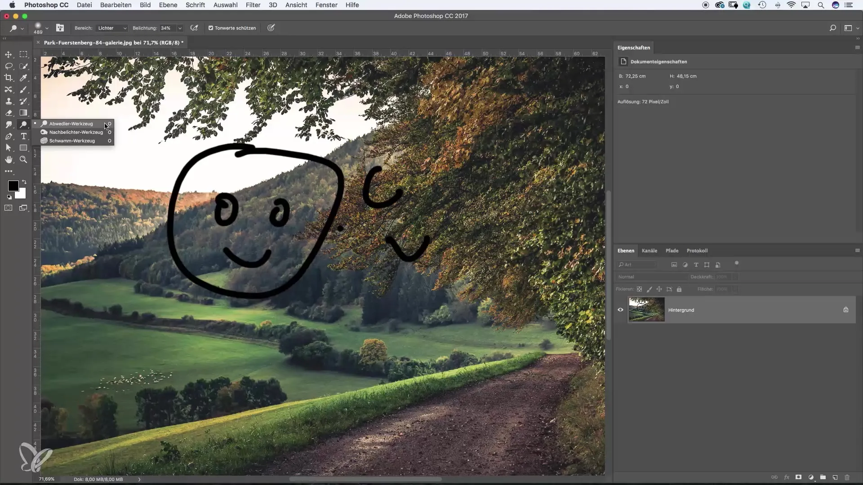This screenshot has width=863, height=485.
Task: Open the search icon in options bar
Action: coord(833,28)
